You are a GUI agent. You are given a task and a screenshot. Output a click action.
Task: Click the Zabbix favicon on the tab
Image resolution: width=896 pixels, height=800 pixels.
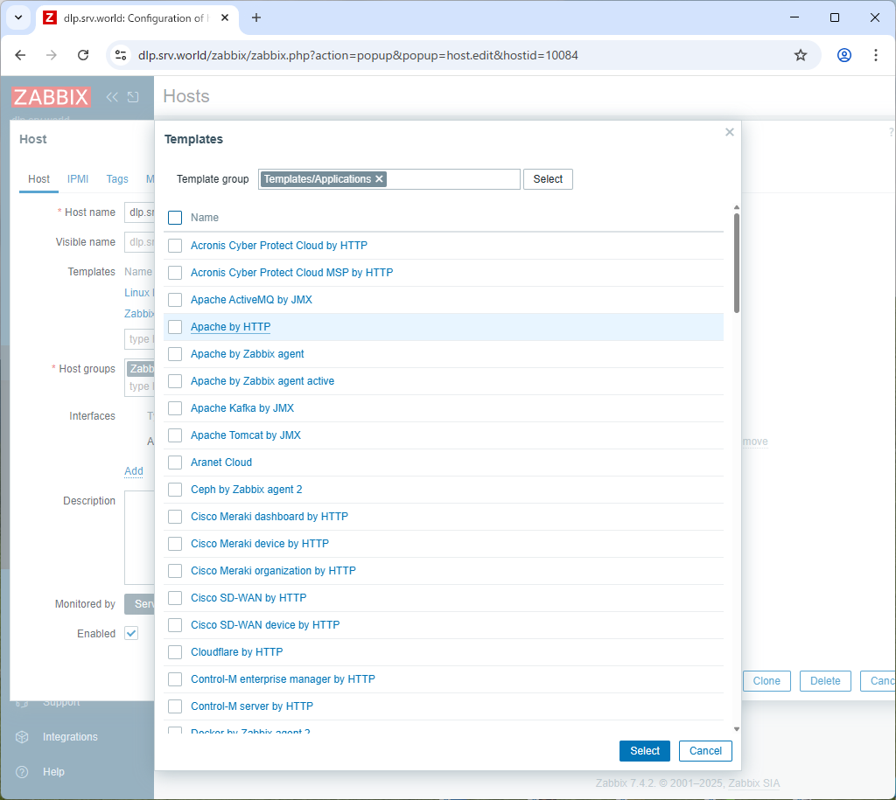click(50, 17)
